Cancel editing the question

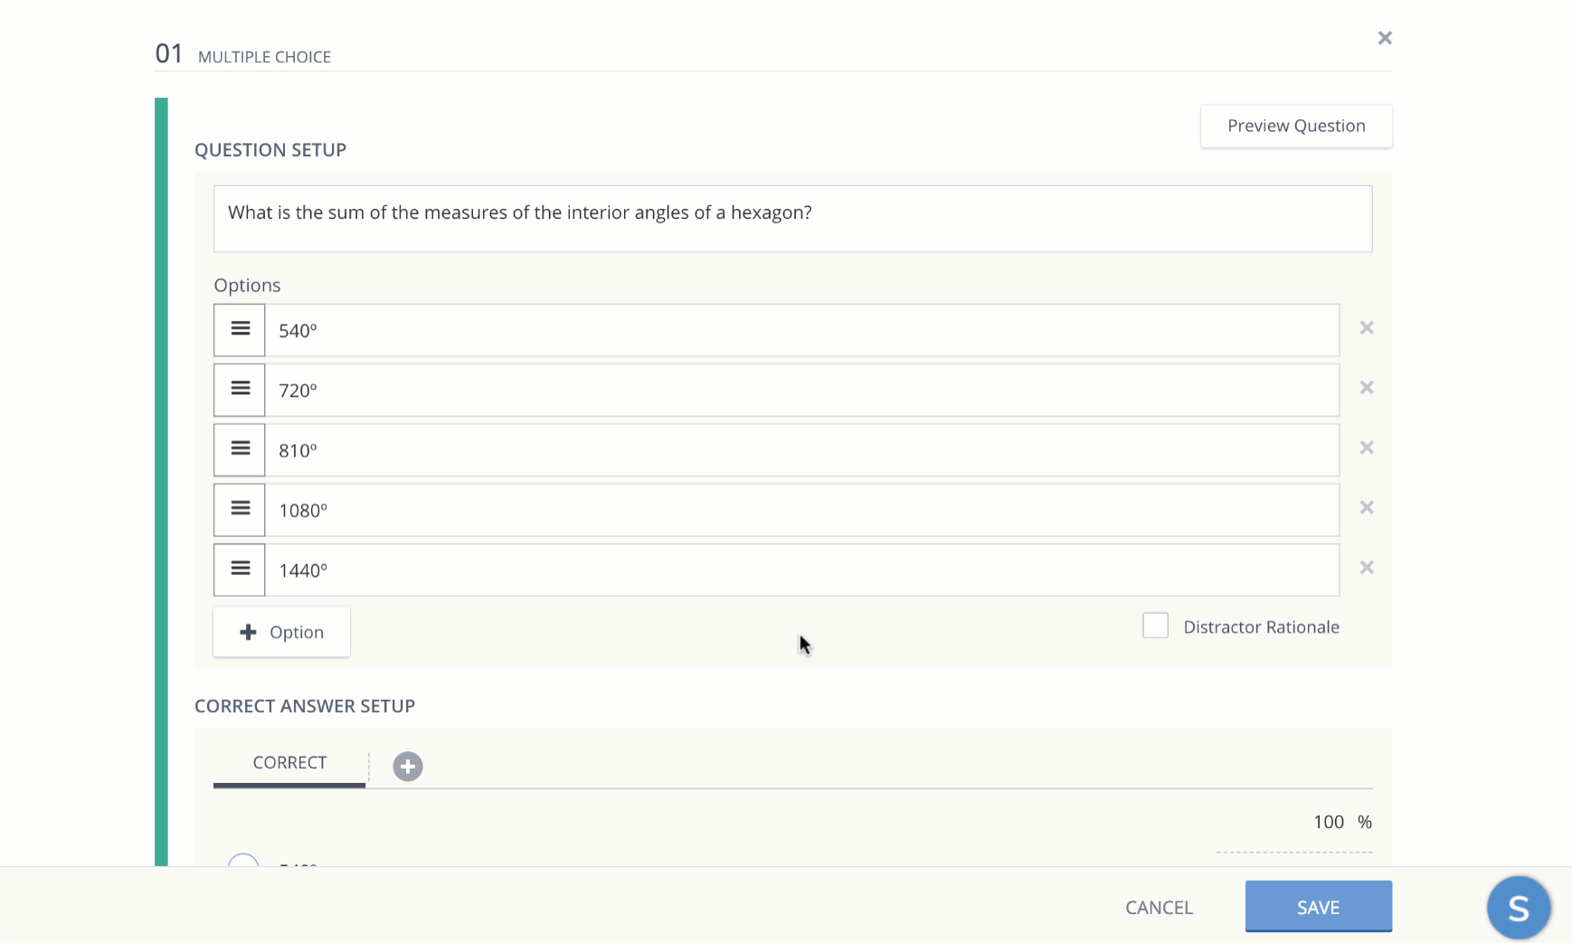tap(1159, 907)
